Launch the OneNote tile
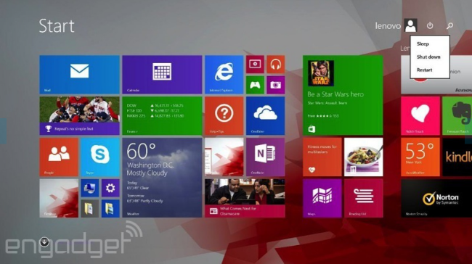The image size is (472, 264). (265, 157)
